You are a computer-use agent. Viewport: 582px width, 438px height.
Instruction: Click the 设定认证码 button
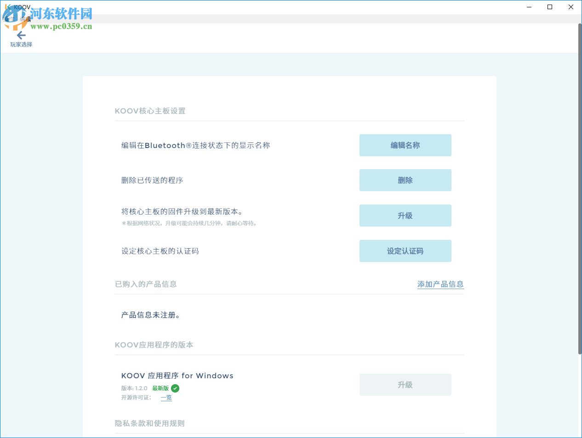[405, 251]
